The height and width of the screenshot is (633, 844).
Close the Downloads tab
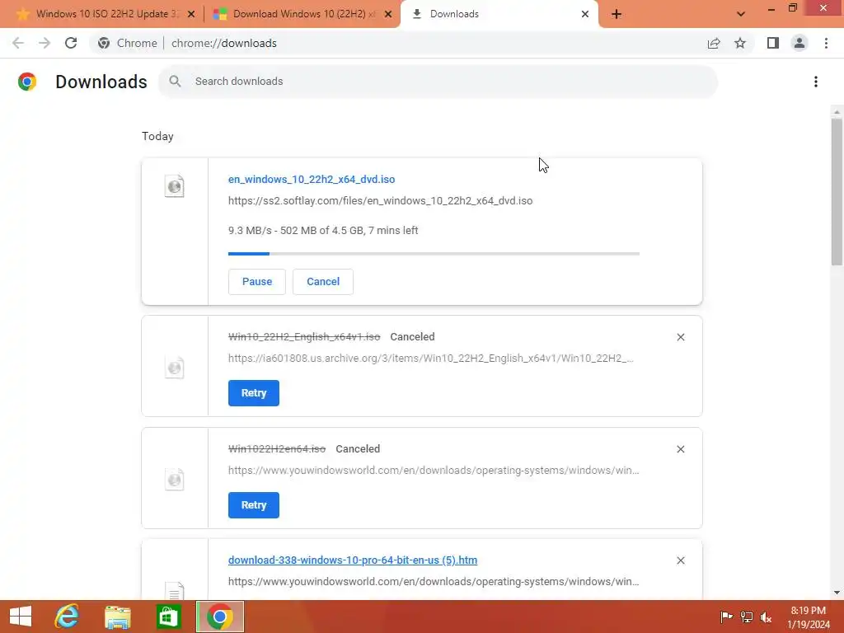585,14
